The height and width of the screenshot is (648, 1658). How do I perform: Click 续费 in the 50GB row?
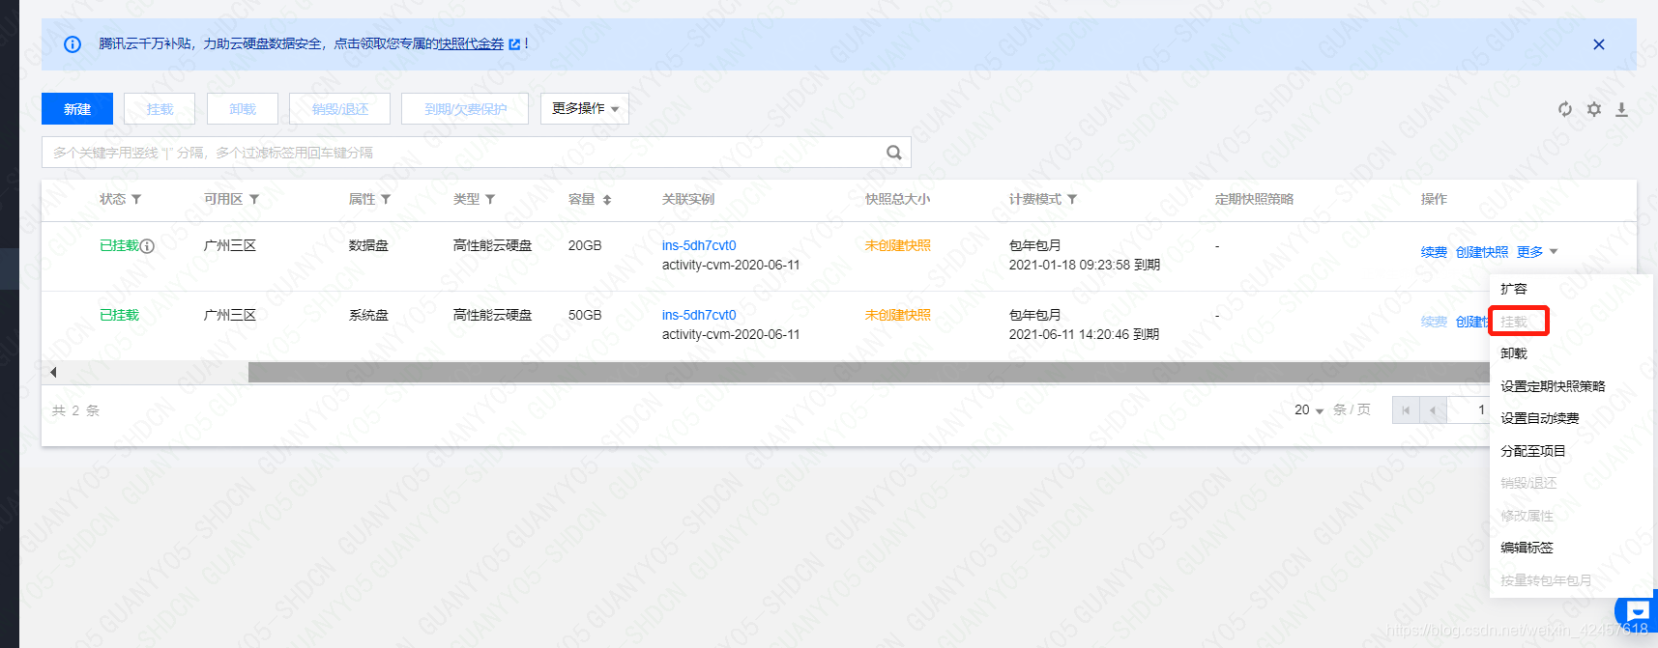(x=1434, y=322)
